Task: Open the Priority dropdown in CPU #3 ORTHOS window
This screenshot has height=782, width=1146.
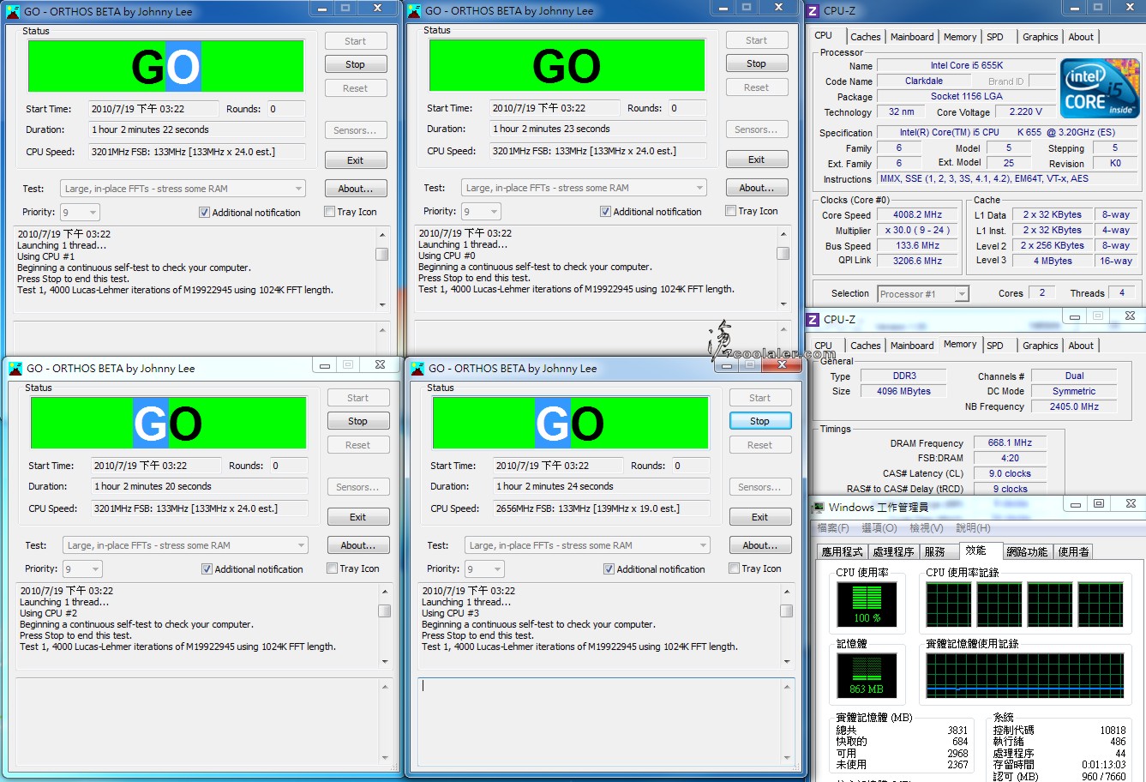Action: [x=484, y=568]
